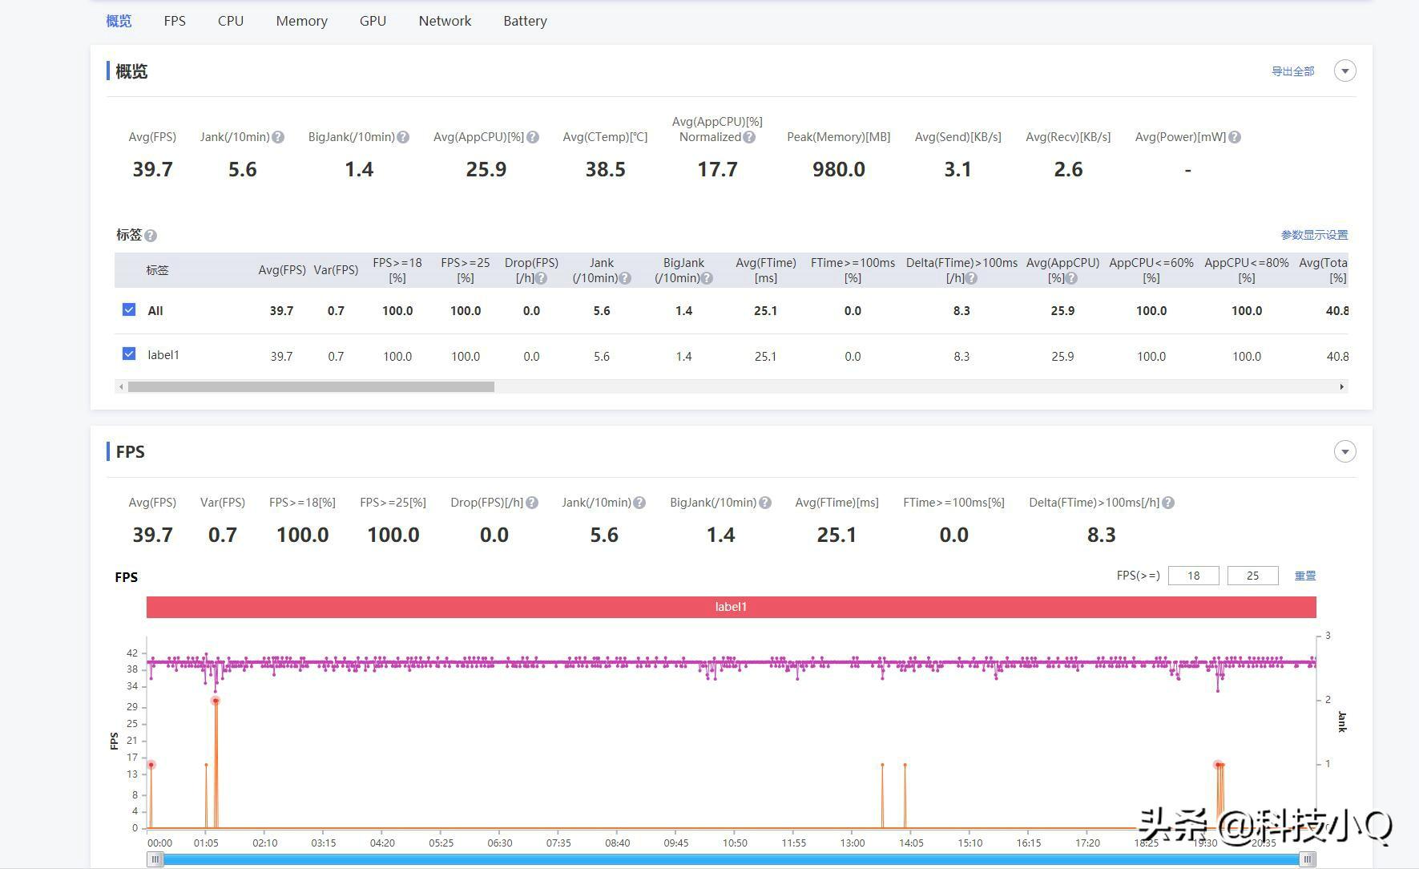Viewport: 1419px width, 869px height.
Task: Click the Avg(FPS) column header in table
Action: coord(282,270)
